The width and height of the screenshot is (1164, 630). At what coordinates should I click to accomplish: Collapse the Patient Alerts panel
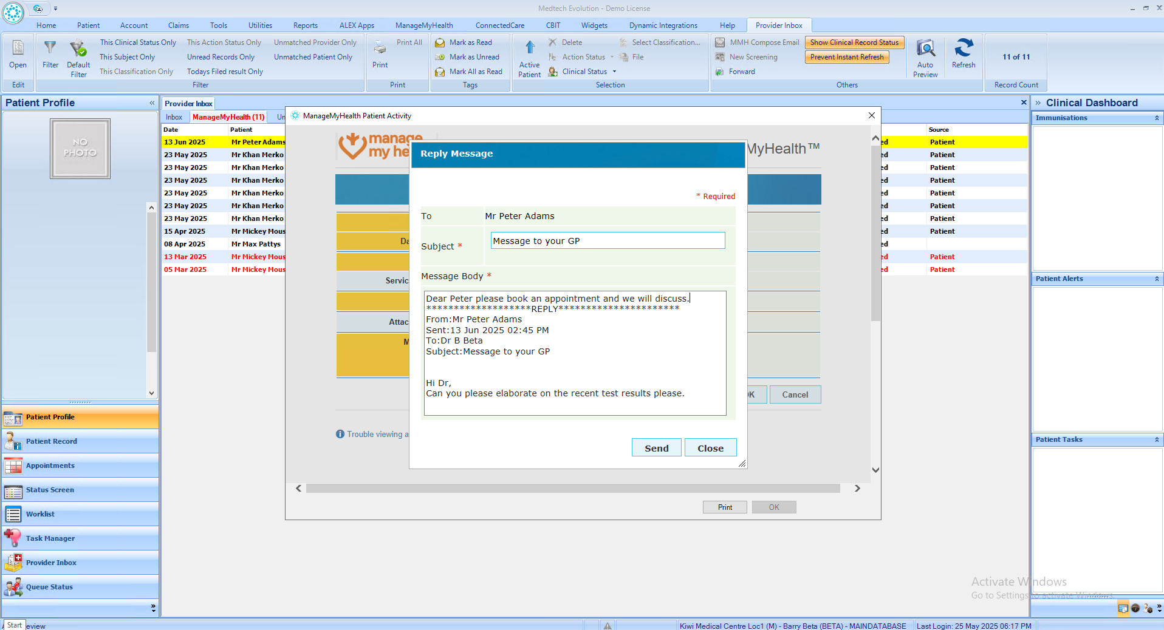(x=1157, y=279)
